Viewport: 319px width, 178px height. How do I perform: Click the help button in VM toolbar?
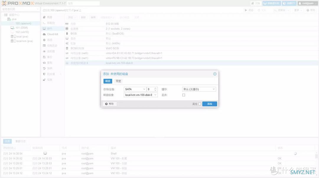click(x=311, y=10)
